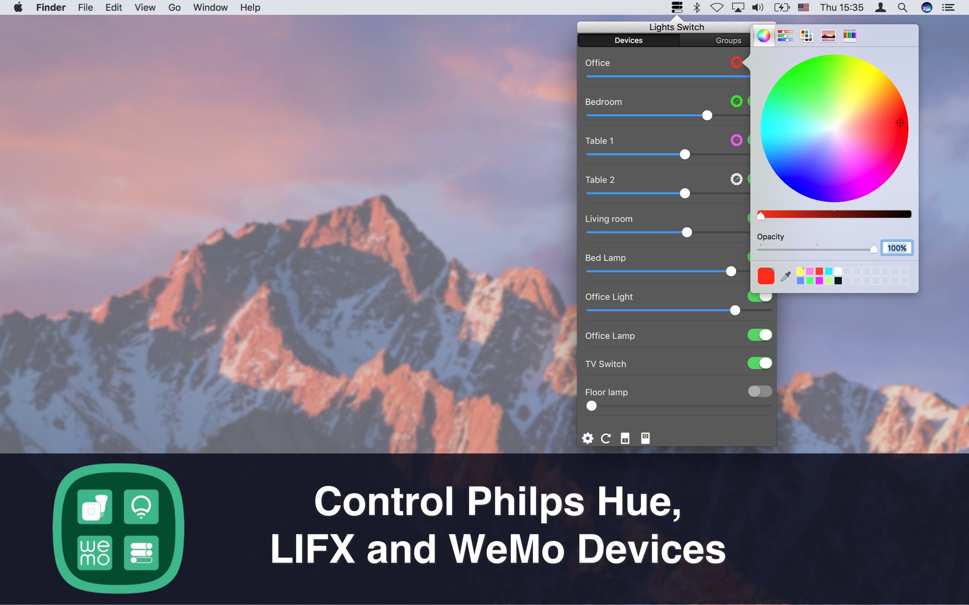Open the Finder View menu
969x605 pixels.
tap(145, 8)
